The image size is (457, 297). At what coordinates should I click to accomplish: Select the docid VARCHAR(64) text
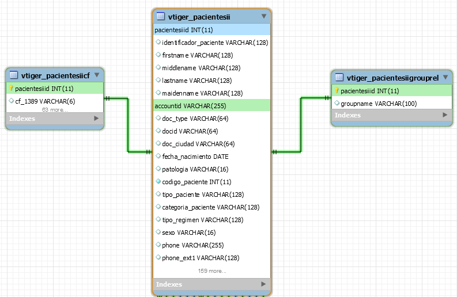[x=190, y=131]
